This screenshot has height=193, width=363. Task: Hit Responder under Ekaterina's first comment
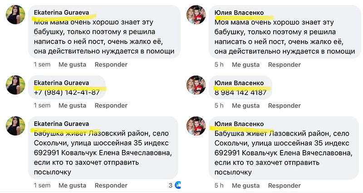tap(111, 65)
